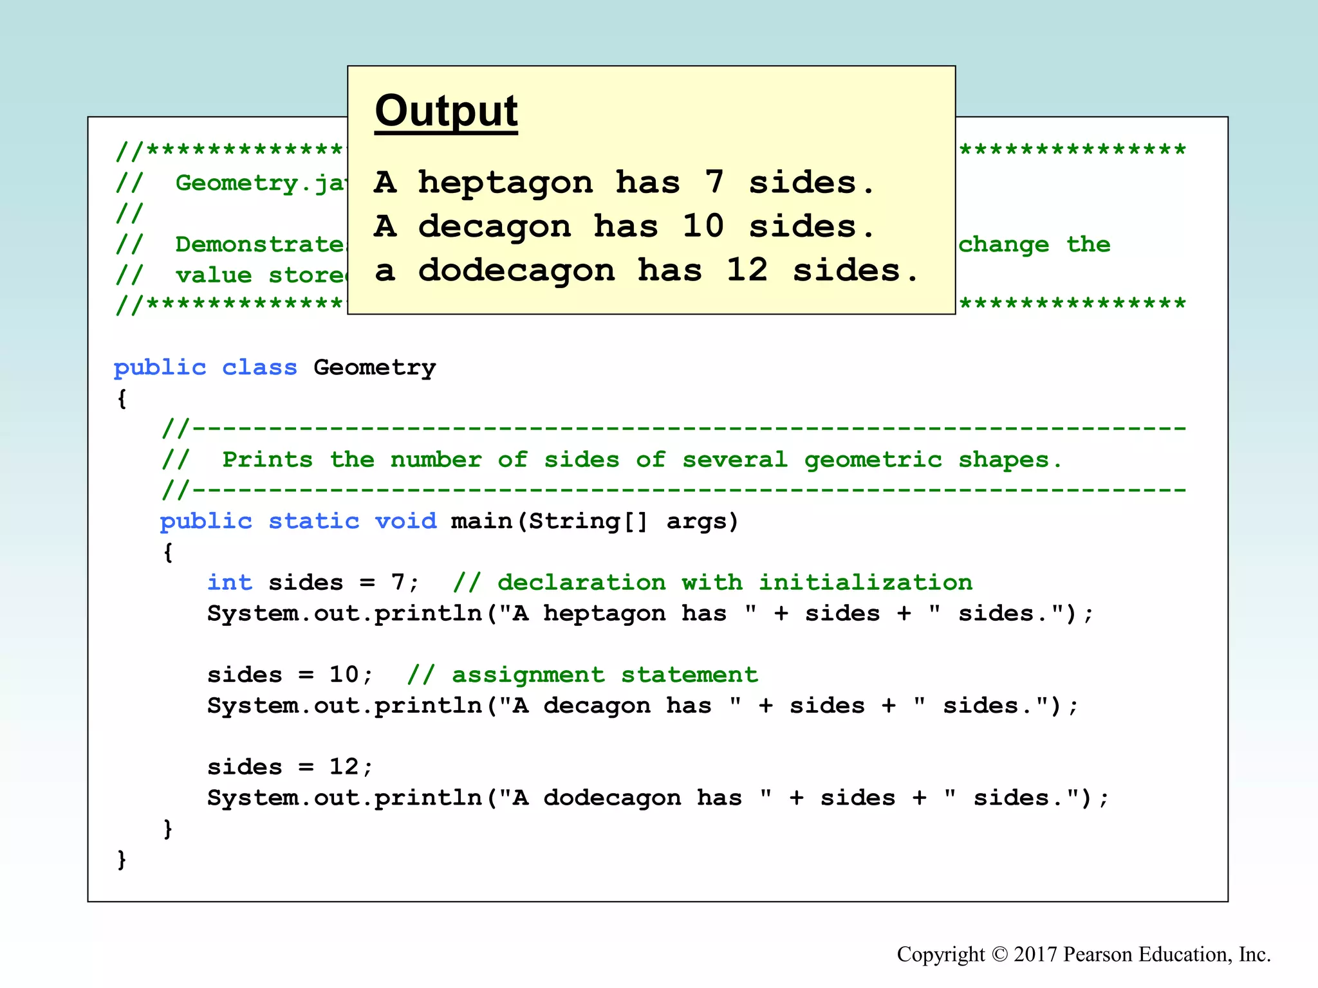
Task: Click the "int sides = 7;" declaration
Action: pyautogui.click(x=313, y=583)
